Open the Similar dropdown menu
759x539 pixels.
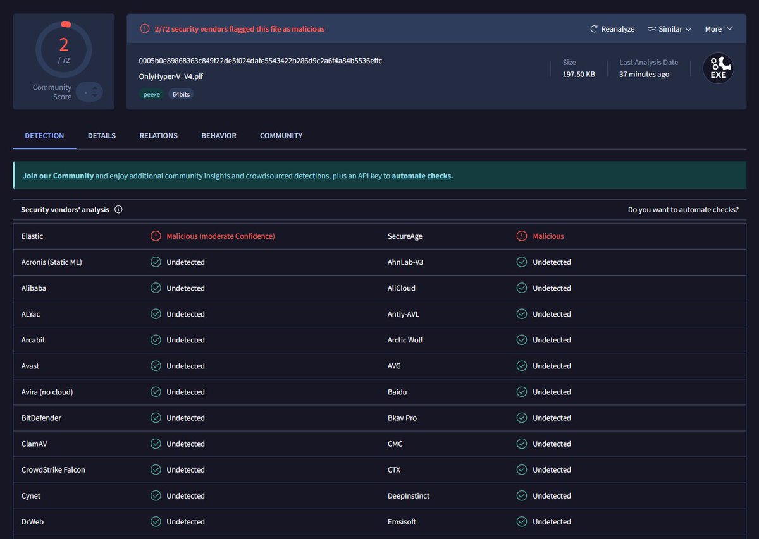click(x=670, y=29)
